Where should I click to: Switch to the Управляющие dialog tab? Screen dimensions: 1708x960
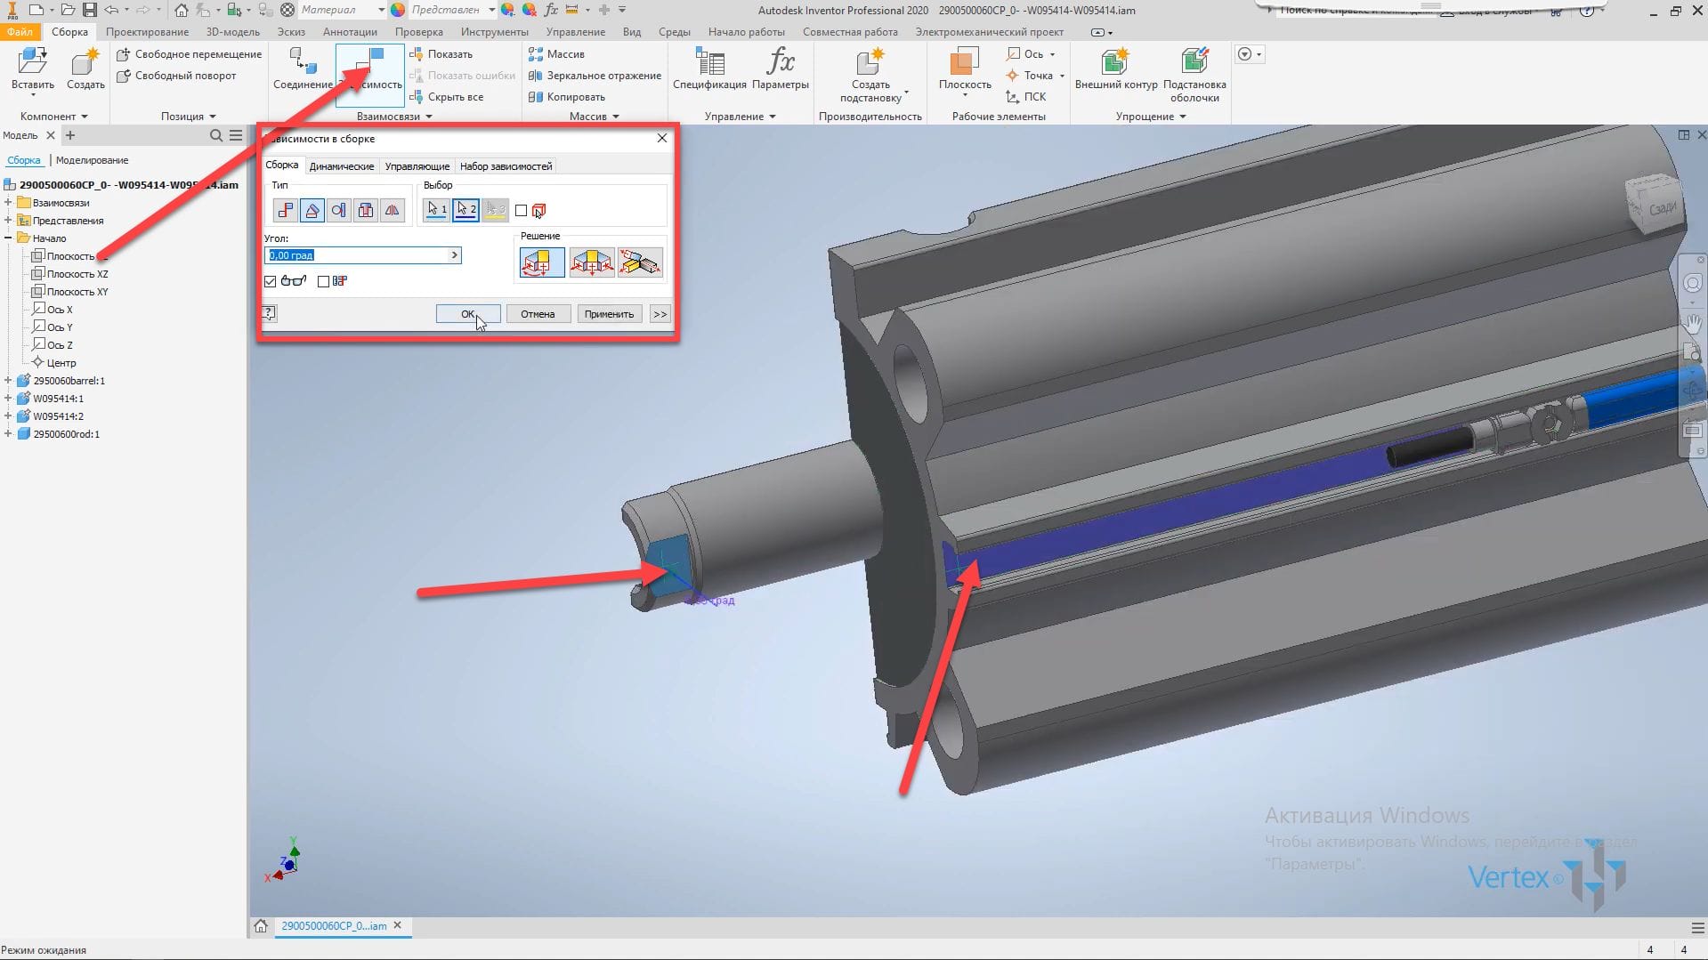tap(417, 166)
